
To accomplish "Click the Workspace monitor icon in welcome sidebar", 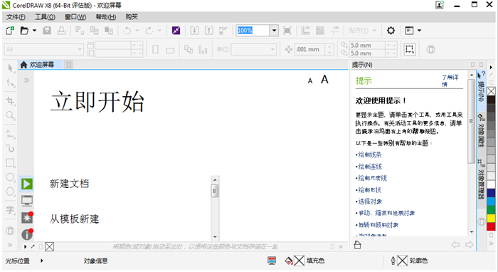I will (x=27, y=201).
